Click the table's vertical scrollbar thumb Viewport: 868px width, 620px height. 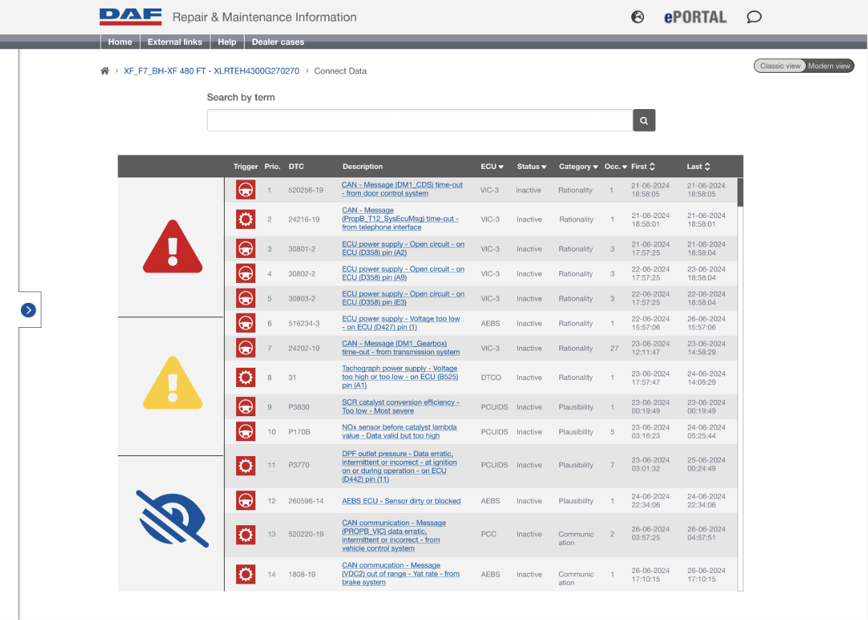[740, 192]
